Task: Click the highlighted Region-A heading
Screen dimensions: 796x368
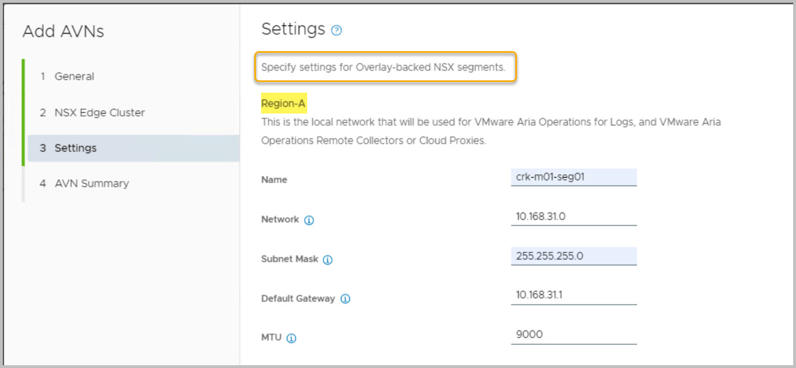Action: (284, 103)
